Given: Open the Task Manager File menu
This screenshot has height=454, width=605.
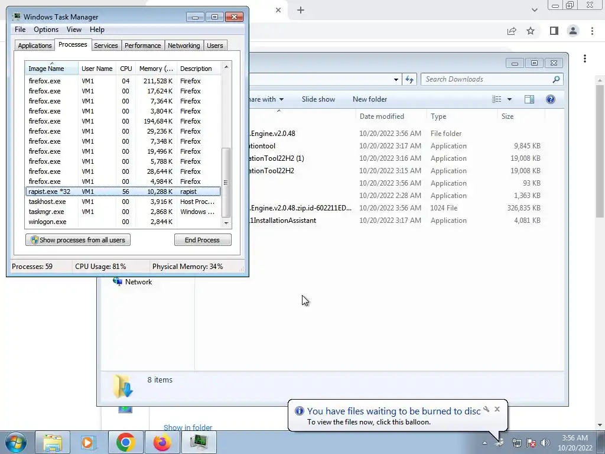Looking at the screenshot, I should pyautogui.click(x=20, y=30).
